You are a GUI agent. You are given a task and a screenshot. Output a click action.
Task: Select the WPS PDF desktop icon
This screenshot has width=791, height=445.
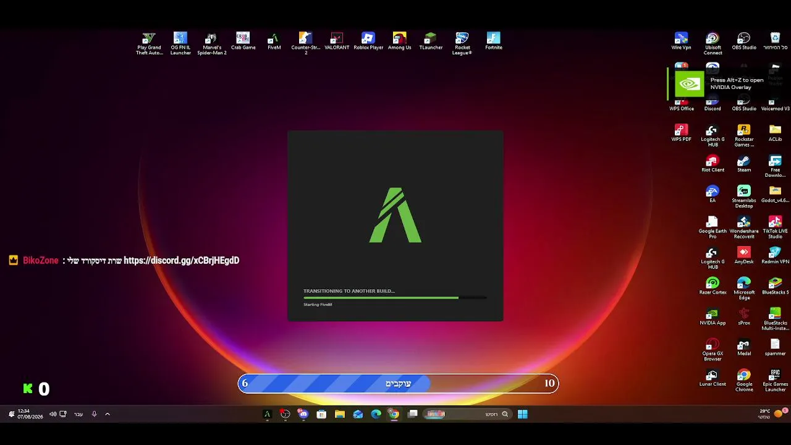[681, 133]
